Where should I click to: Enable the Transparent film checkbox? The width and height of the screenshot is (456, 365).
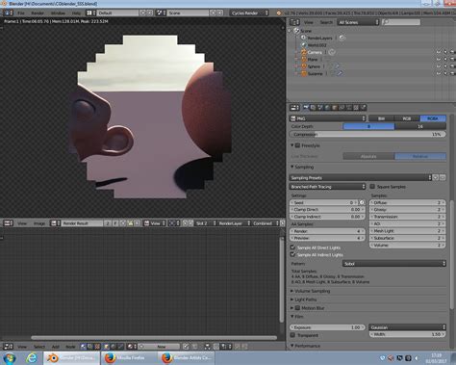292,335
